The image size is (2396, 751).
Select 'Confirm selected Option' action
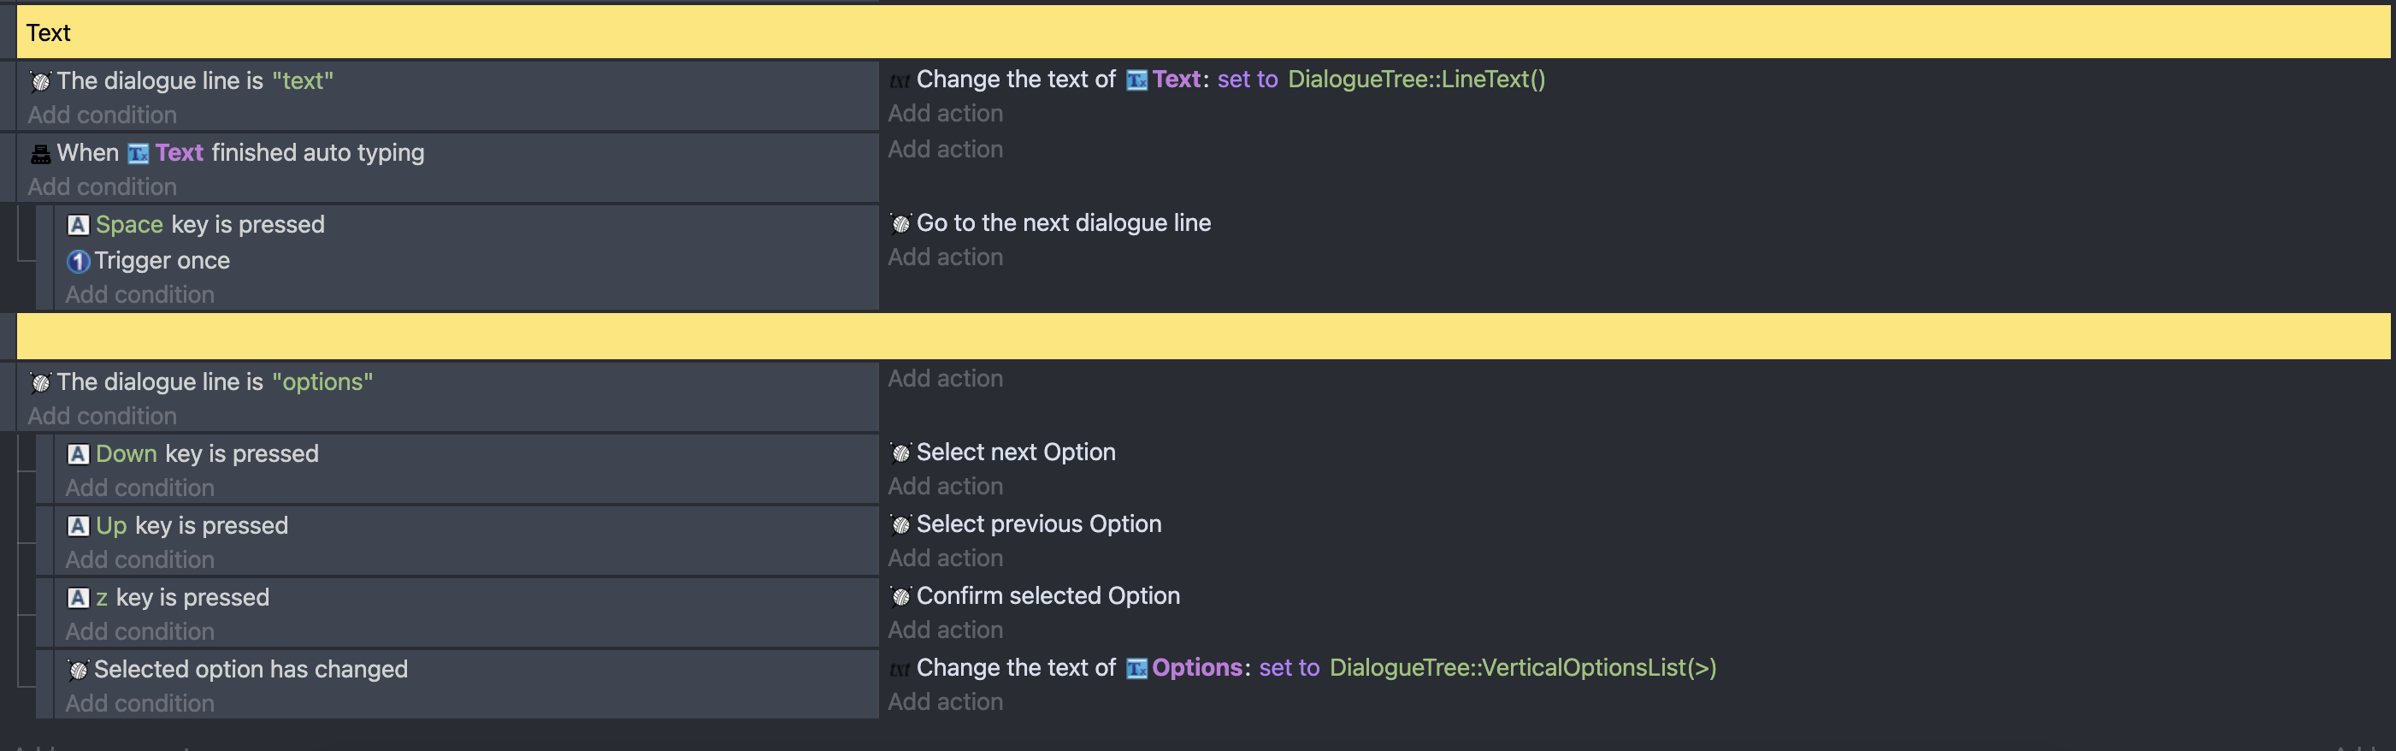[x=1048, y=594]
